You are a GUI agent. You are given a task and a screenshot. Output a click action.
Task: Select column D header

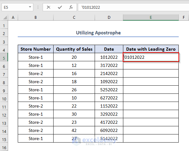click(x=109, y=18)
